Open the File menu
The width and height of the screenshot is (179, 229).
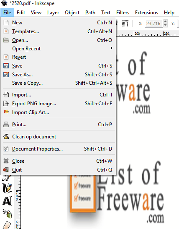pyautogui.click(x=7, y=13)
